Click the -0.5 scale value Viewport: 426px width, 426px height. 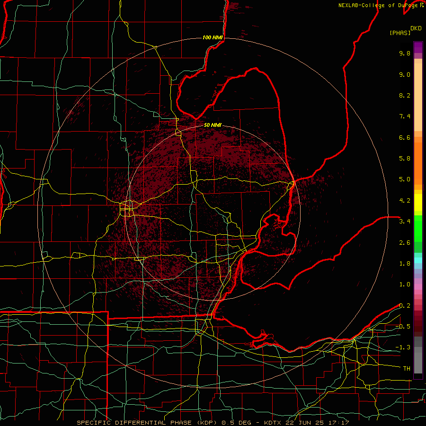click(x=403, y=327)
